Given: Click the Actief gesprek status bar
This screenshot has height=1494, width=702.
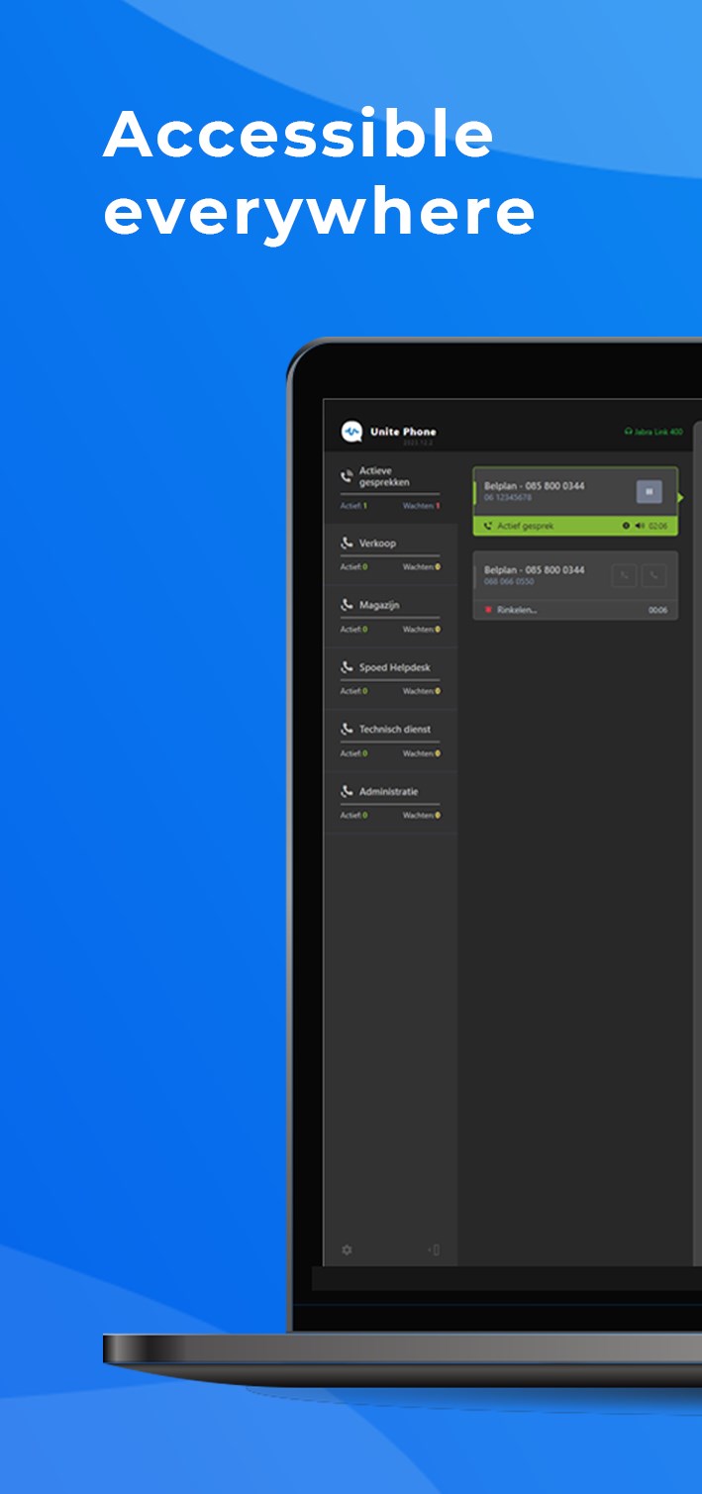Looking at the screenshot, I should (575, 526).
